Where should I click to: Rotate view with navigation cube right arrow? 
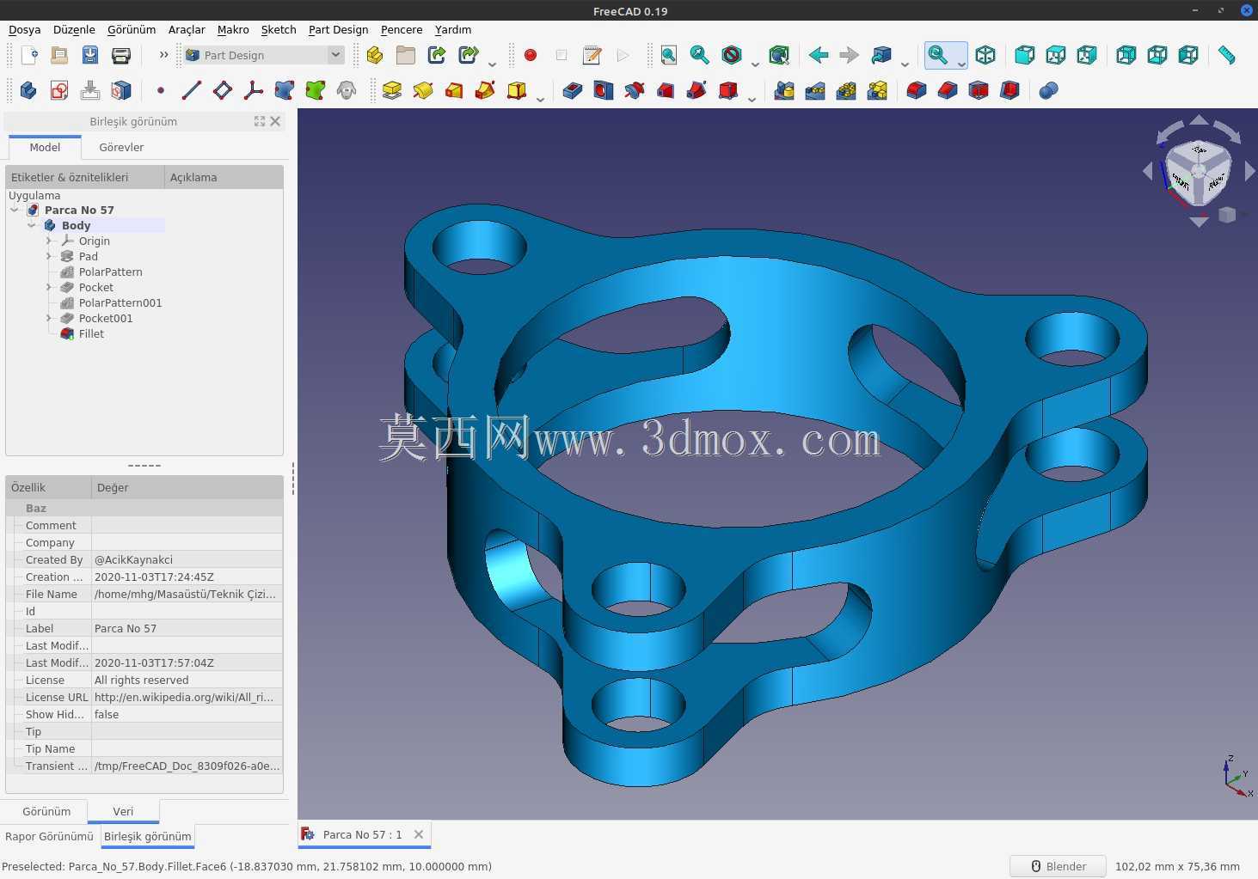[x=1249, y=171]
